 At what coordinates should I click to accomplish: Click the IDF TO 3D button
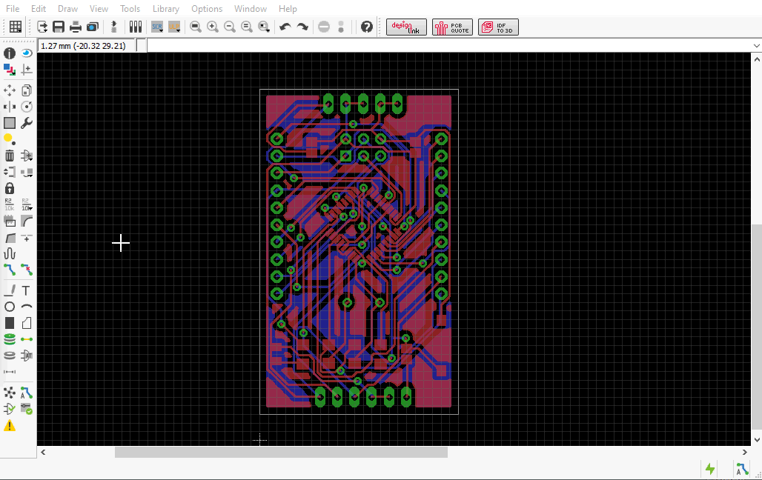click(x=497, y=27)
